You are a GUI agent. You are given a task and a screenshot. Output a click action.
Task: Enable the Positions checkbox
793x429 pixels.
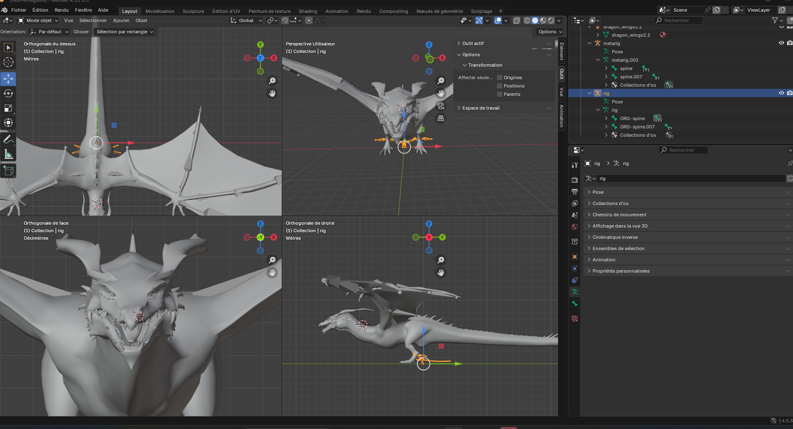500,86
